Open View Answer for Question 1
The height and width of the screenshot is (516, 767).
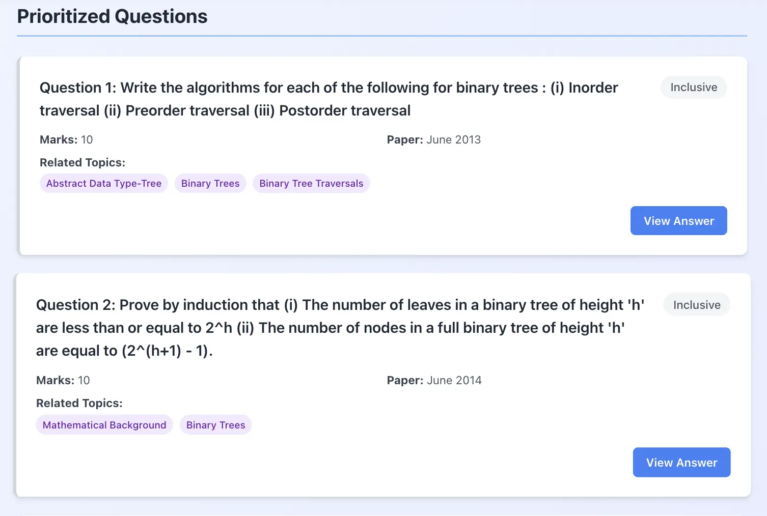click(678, 220)
